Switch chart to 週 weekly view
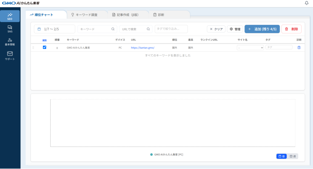Screen dimensions: 313x169 coord(293,156)
